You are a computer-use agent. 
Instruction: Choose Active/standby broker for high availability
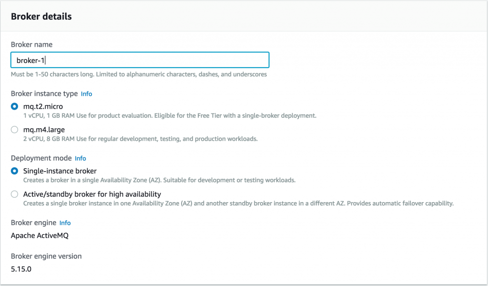[x=14, y=194]
